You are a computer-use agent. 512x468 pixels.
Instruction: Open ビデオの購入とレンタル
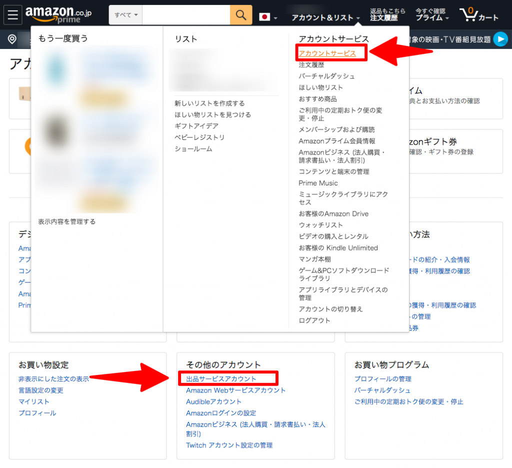pos(333,236)
